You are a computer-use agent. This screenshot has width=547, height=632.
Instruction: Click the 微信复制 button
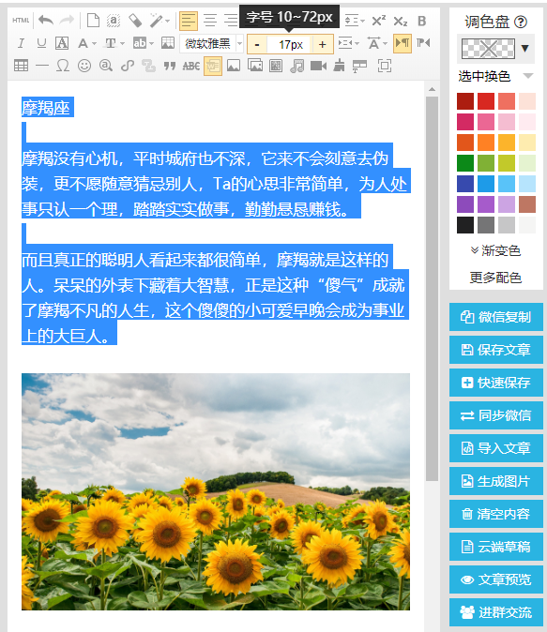pyautogui.click(x=496, y=317)
